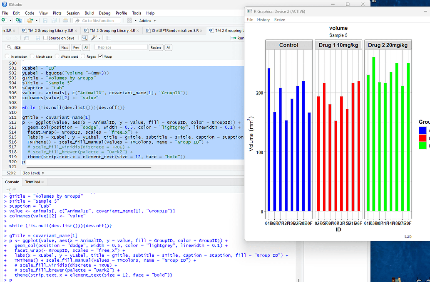Viewport: 430px width, 282px height.
Task: Save all open documents icon
Action: tap(53, 20)
